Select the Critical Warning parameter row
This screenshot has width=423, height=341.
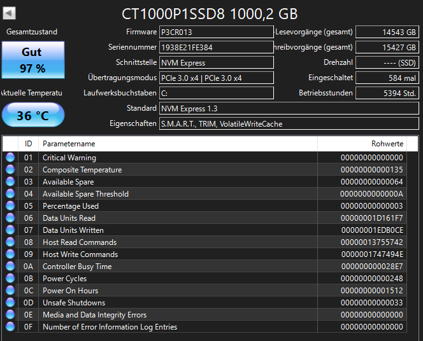(x=204, y=157)
